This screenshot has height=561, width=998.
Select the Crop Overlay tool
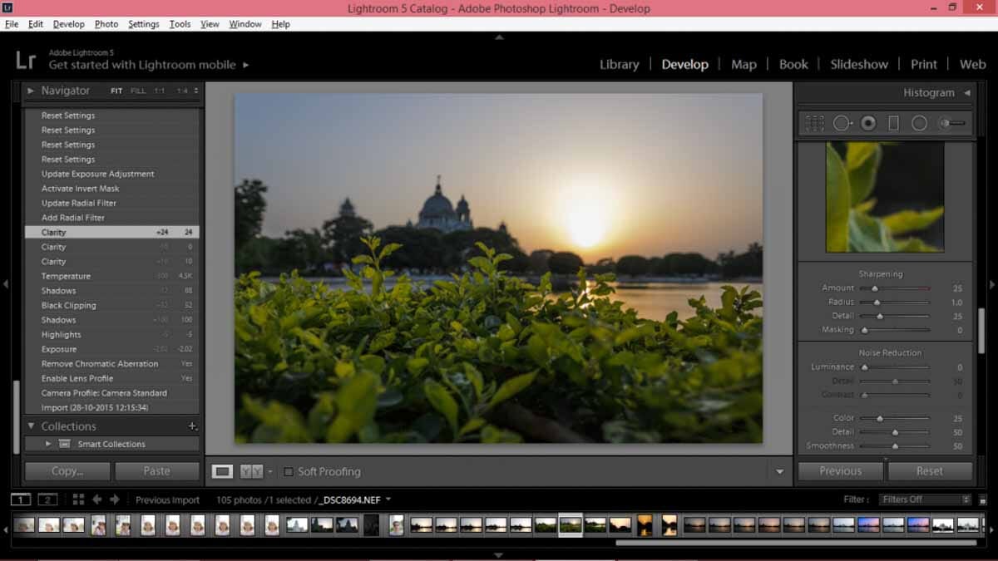coord(813,123)
